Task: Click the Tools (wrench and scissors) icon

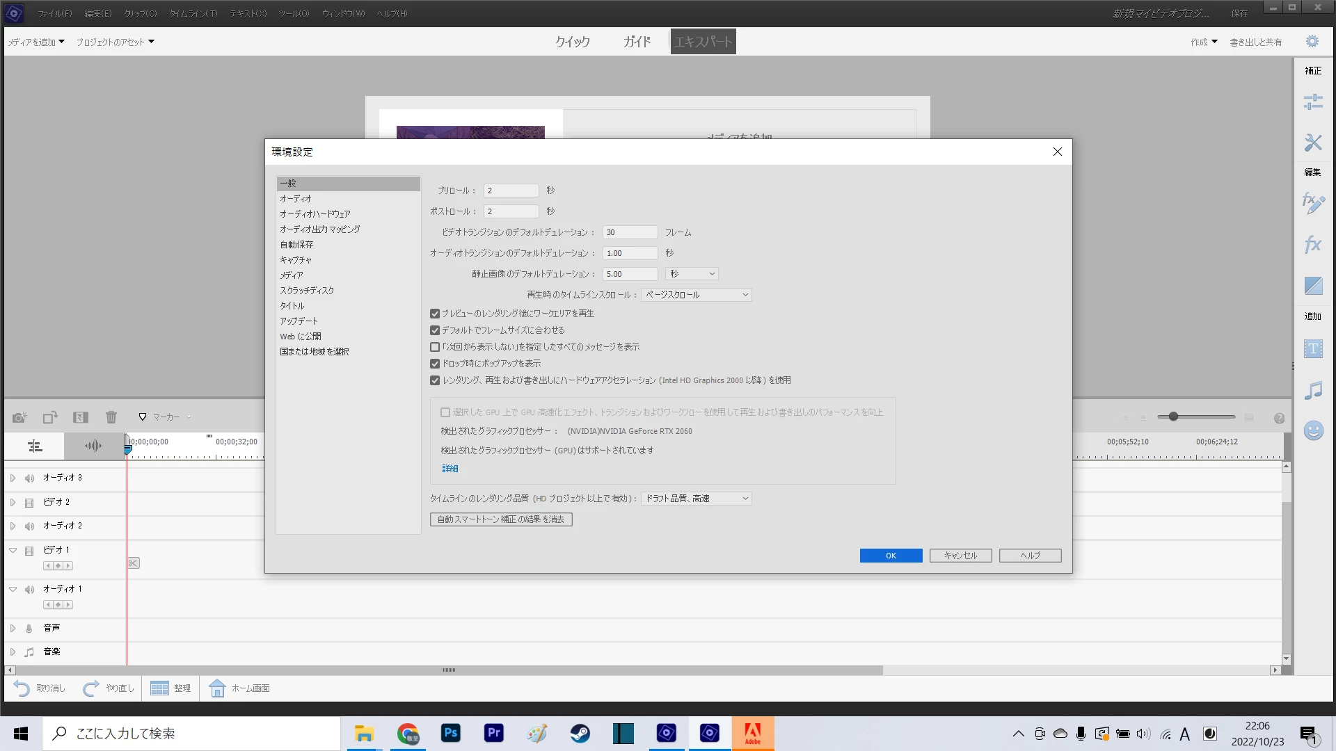Action: [1313, 143]
